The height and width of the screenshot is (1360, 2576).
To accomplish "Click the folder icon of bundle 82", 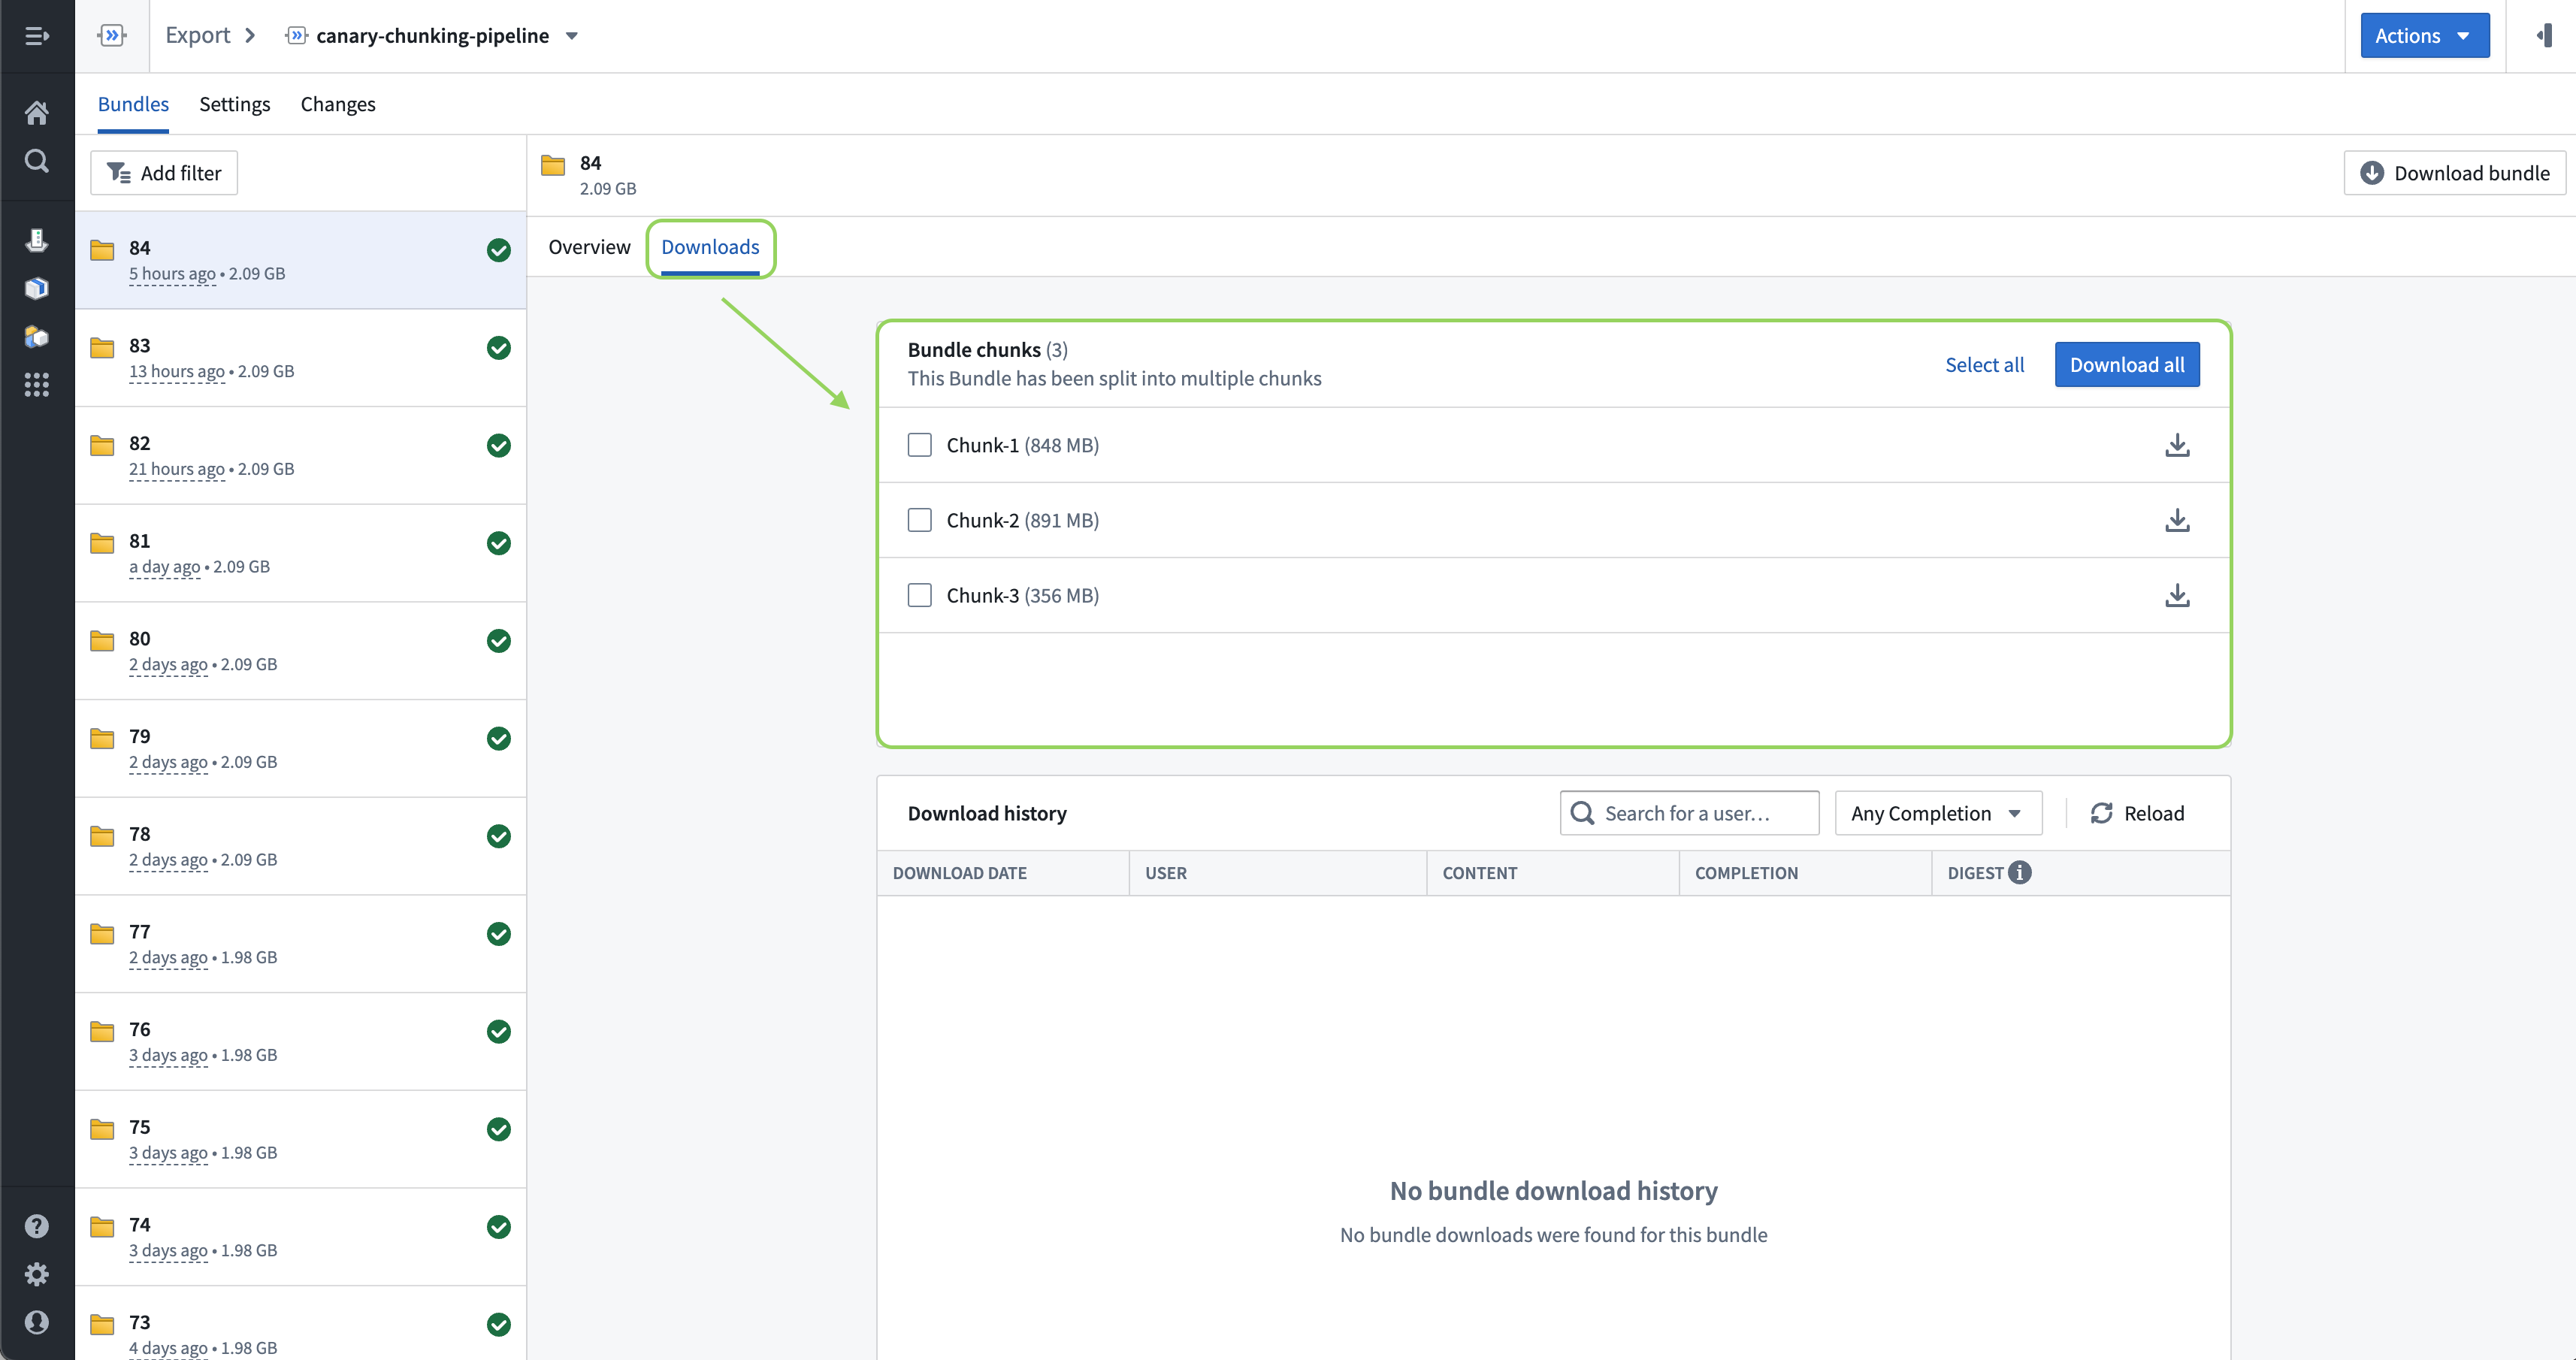I will pyautogui.click(x=102, y=445).
